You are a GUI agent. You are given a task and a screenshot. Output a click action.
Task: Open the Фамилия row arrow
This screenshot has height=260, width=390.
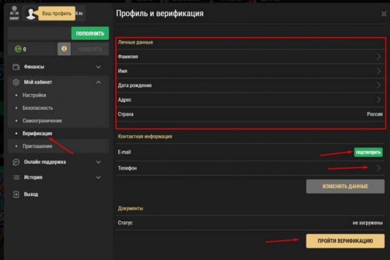point(378,56)
